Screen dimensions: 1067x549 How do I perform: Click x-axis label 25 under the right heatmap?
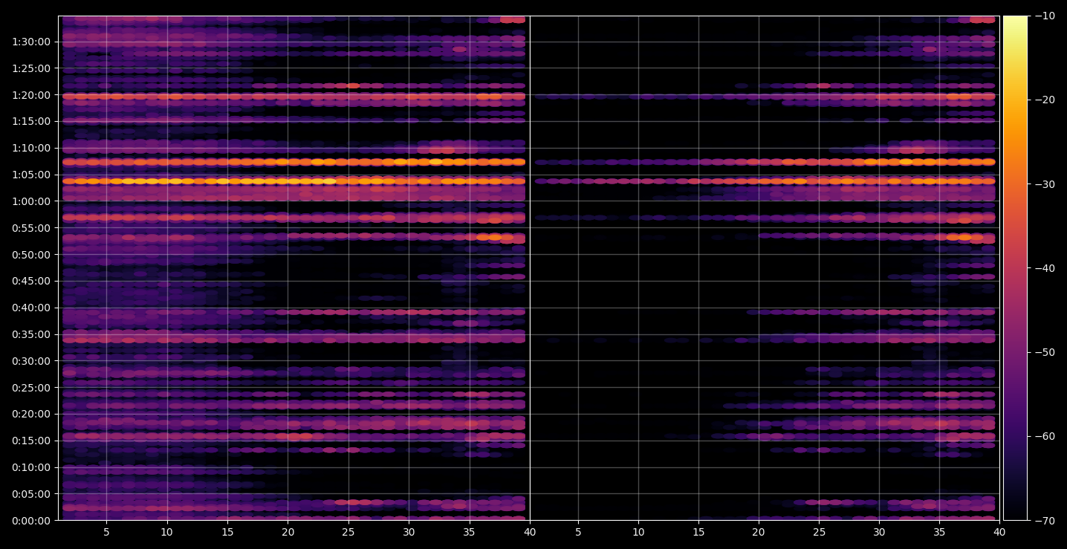pyautogui.click(x=819, y=532)
